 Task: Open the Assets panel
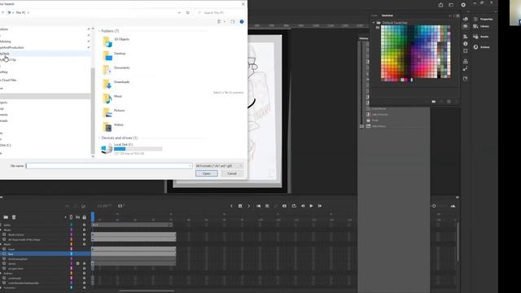coord(481,37)
